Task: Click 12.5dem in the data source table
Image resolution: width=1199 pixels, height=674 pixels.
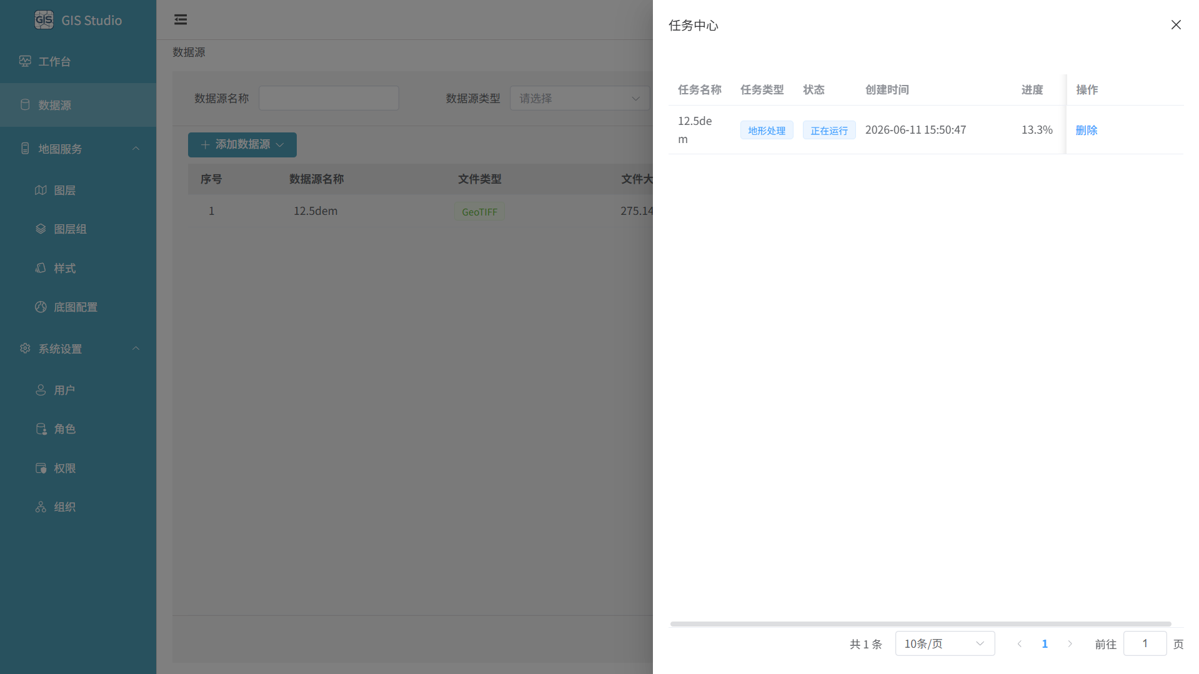Action: tap(316, 211)
